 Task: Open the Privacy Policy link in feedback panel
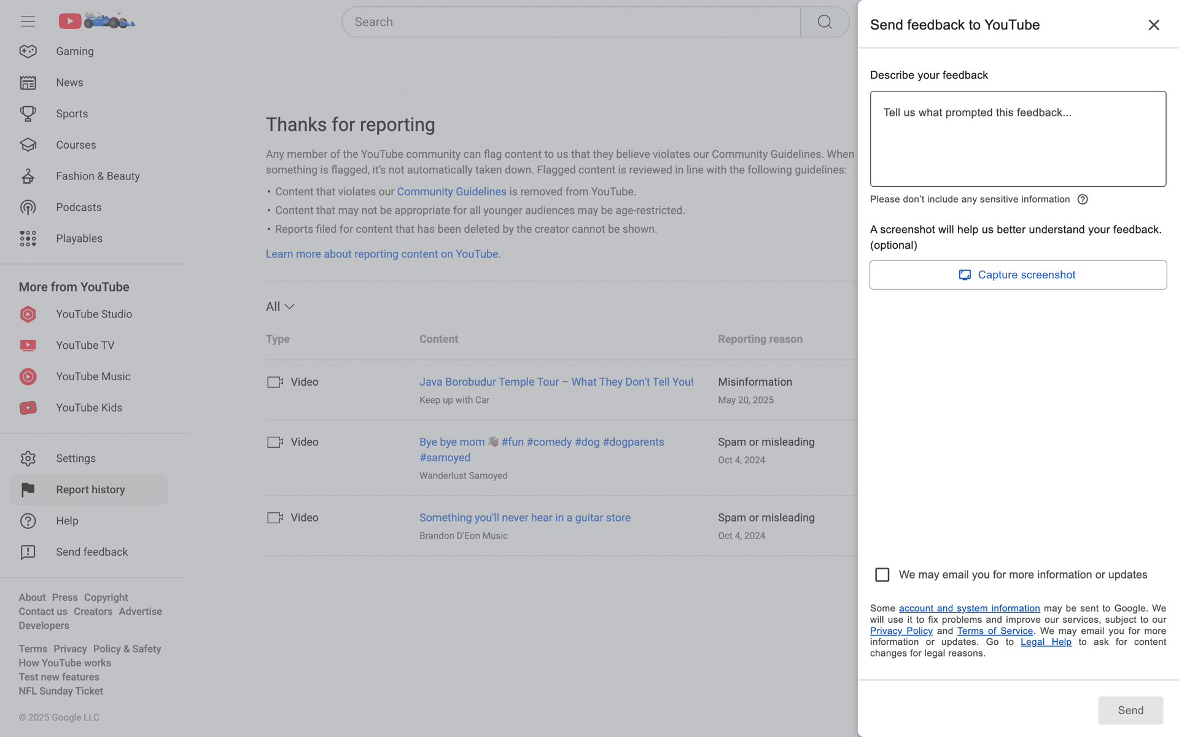click(x=901, y=631)
